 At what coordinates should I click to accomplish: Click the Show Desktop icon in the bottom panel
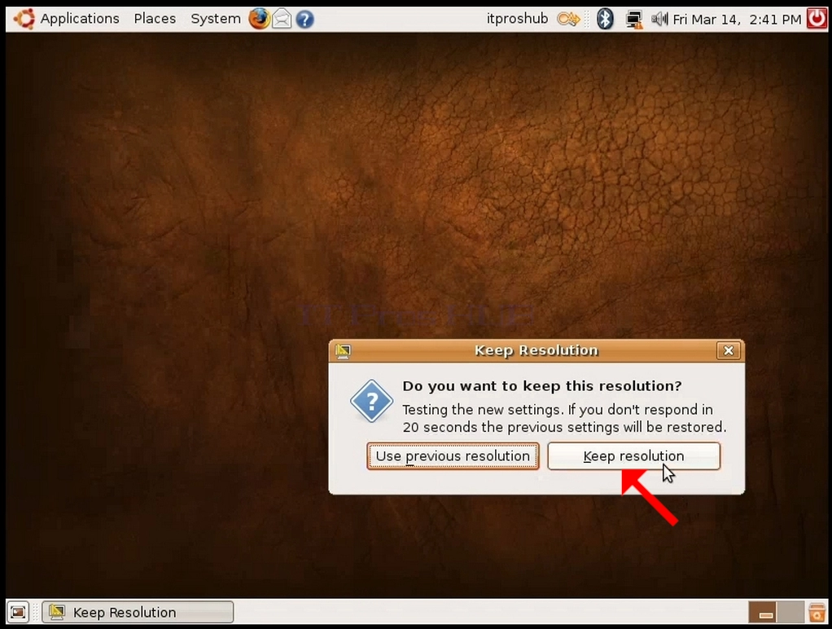click(18, 612)
